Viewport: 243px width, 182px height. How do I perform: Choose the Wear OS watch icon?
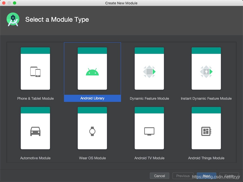[x=92, y=131]
